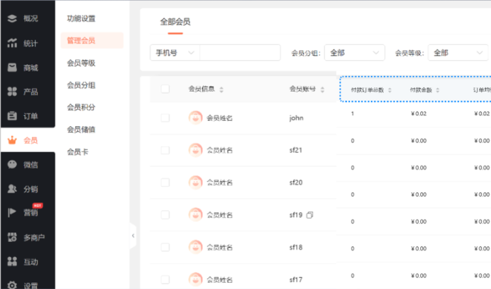
Task: Open the 多商户 multi-merchant icon
Action: click(x=12, y=237)
